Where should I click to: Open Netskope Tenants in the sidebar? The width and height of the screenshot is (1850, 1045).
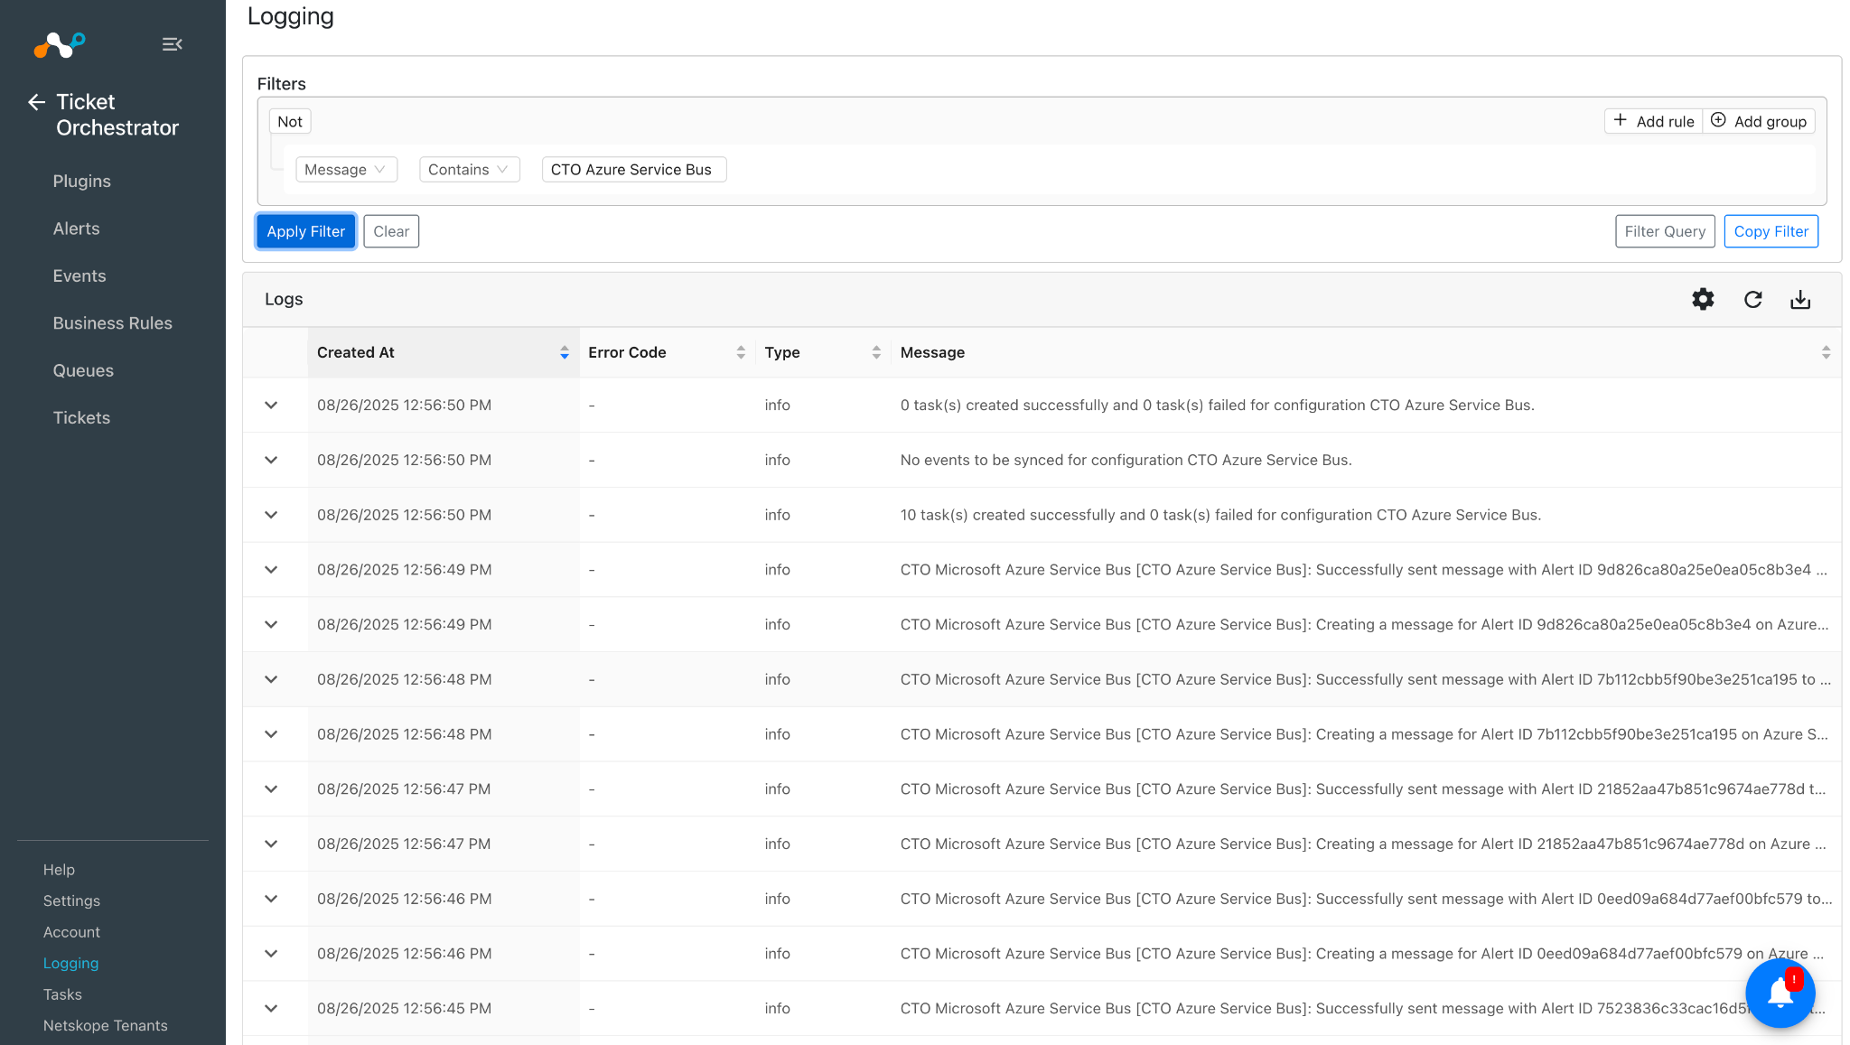pyautogui.click(x=105, y=1026)
